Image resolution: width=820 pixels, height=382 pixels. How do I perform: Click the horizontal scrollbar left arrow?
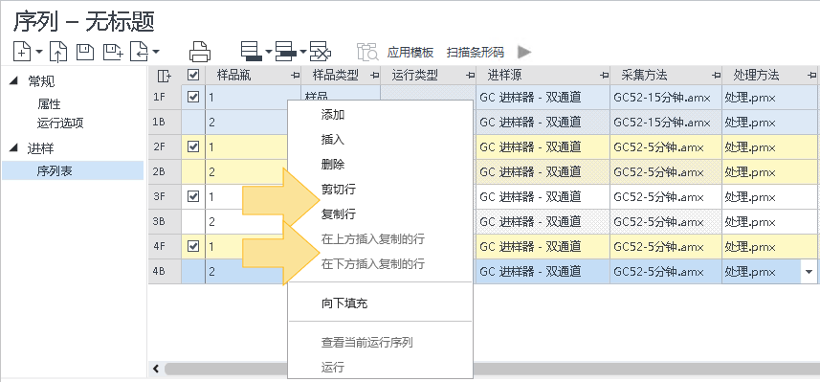156,369
